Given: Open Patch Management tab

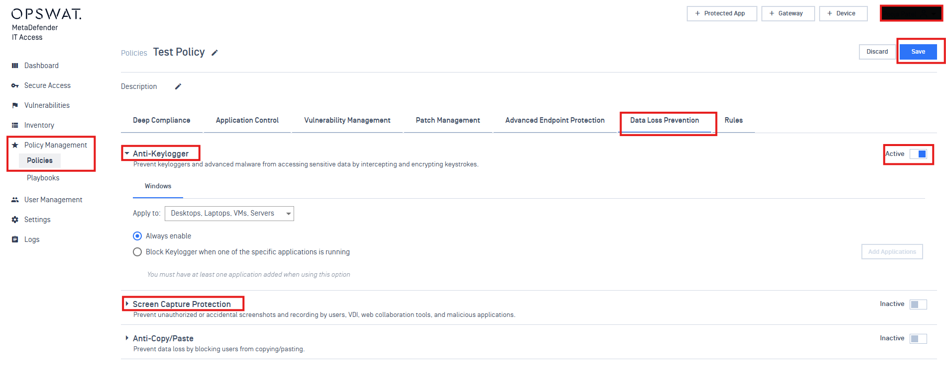Looking at the screenshot, I should 448,120.
